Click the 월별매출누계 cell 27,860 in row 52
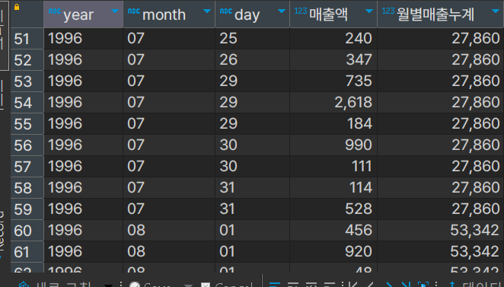The image size is (504, 287). (x=440, y=60)
